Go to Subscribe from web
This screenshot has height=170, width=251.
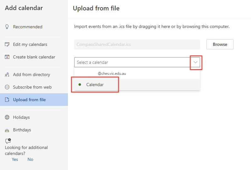click(32, 87)
